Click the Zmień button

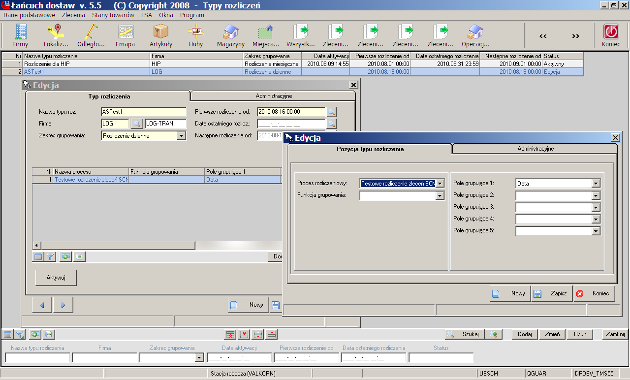pyautogui.click(x=552, y=334)
